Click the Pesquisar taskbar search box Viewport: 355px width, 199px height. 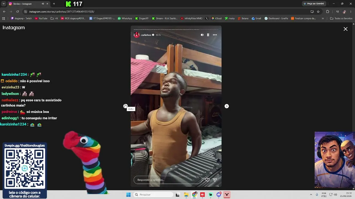153,195
